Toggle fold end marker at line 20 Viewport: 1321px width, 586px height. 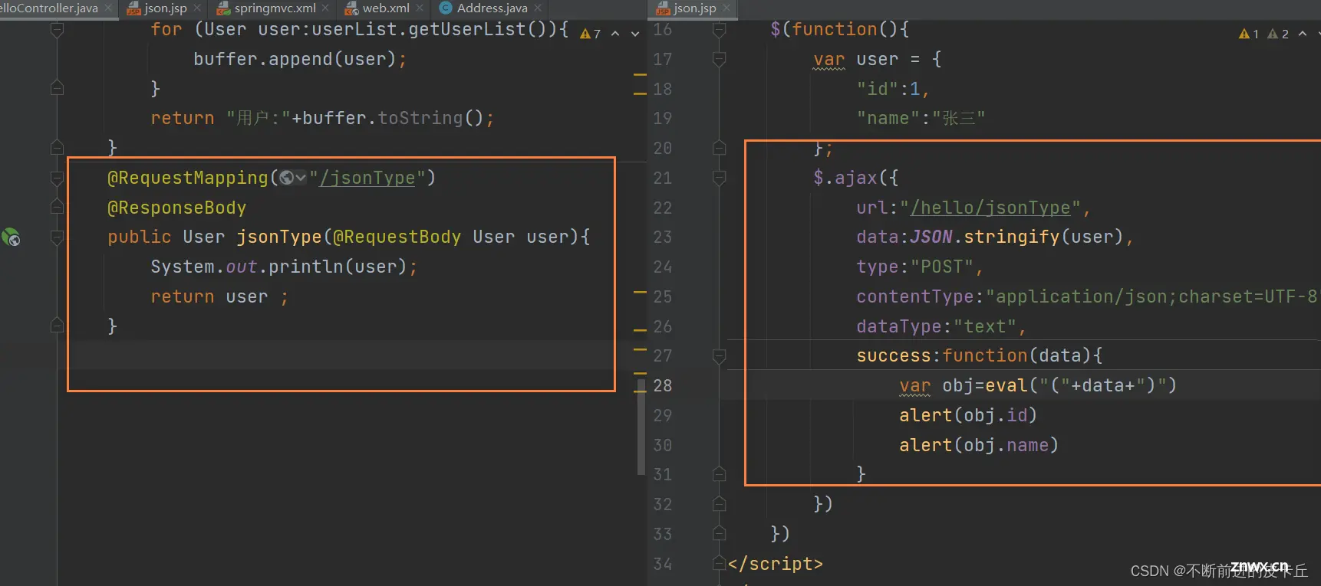click(720, 148)
